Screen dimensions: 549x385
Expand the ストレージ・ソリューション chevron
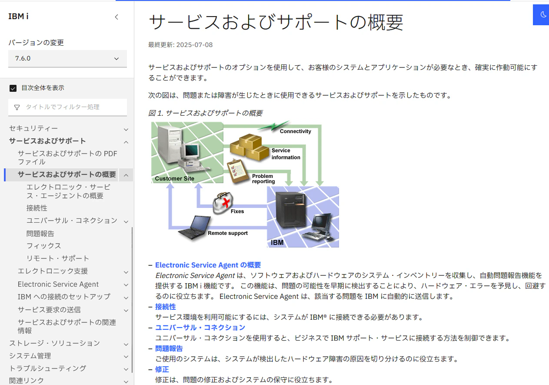point(126,344)
